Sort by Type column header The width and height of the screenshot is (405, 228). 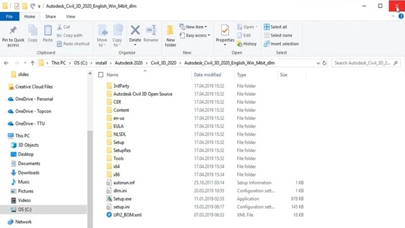pyautogui.click(x=241, y=74)
